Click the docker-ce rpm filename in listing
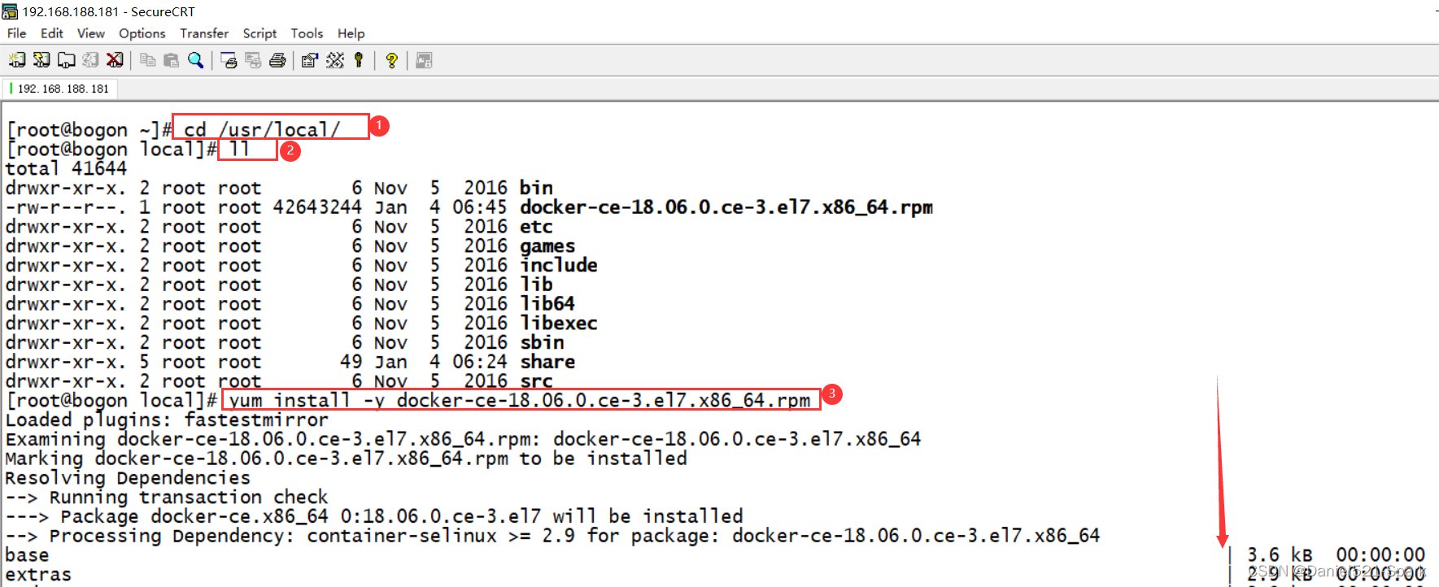This screenshot has width=1439, height=587. [726, 207]
